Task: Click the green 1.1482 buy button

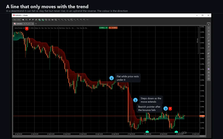Action: pyautogui.click(x=103, y=28)
